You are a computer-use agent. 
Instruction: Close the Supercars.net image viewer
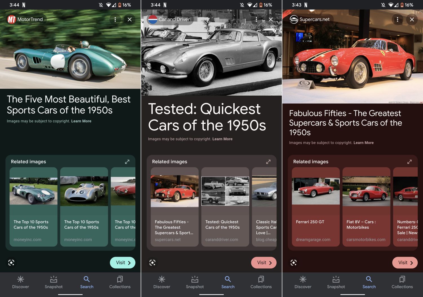412,19
